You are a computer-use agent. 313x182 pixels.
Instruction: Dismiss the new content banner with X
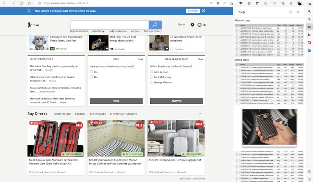[203, 11]
